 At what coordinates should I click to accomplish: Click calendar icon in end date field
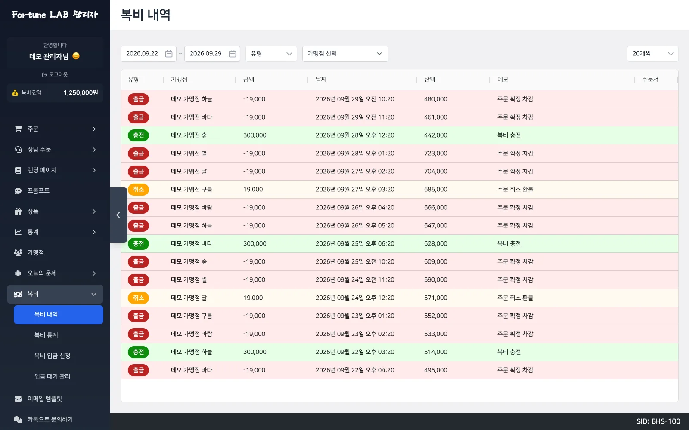point(233,54)
